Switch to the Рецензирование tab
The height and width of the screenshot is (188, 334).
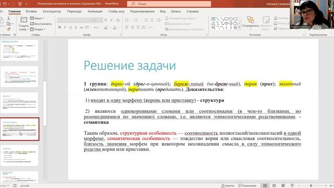[142, 11]
